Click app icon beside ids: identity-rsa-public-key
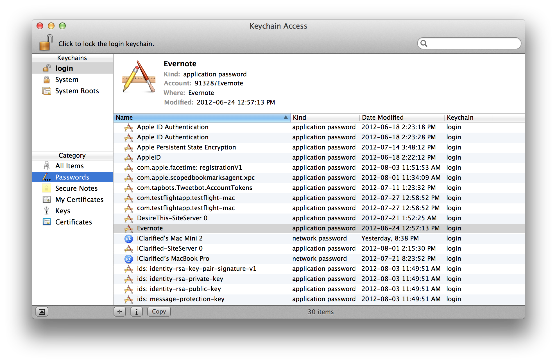The image size is (557, 363). tap(129, 289)
